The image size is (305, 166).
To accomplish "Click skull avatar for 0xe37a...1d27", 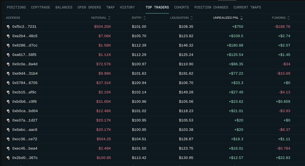I will tap(8, 120).
